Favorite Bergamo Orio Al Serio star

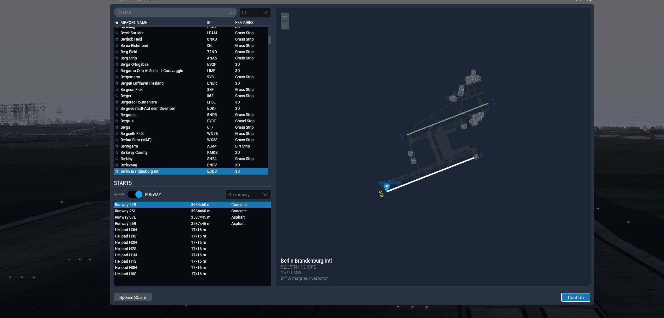[117, 70]
